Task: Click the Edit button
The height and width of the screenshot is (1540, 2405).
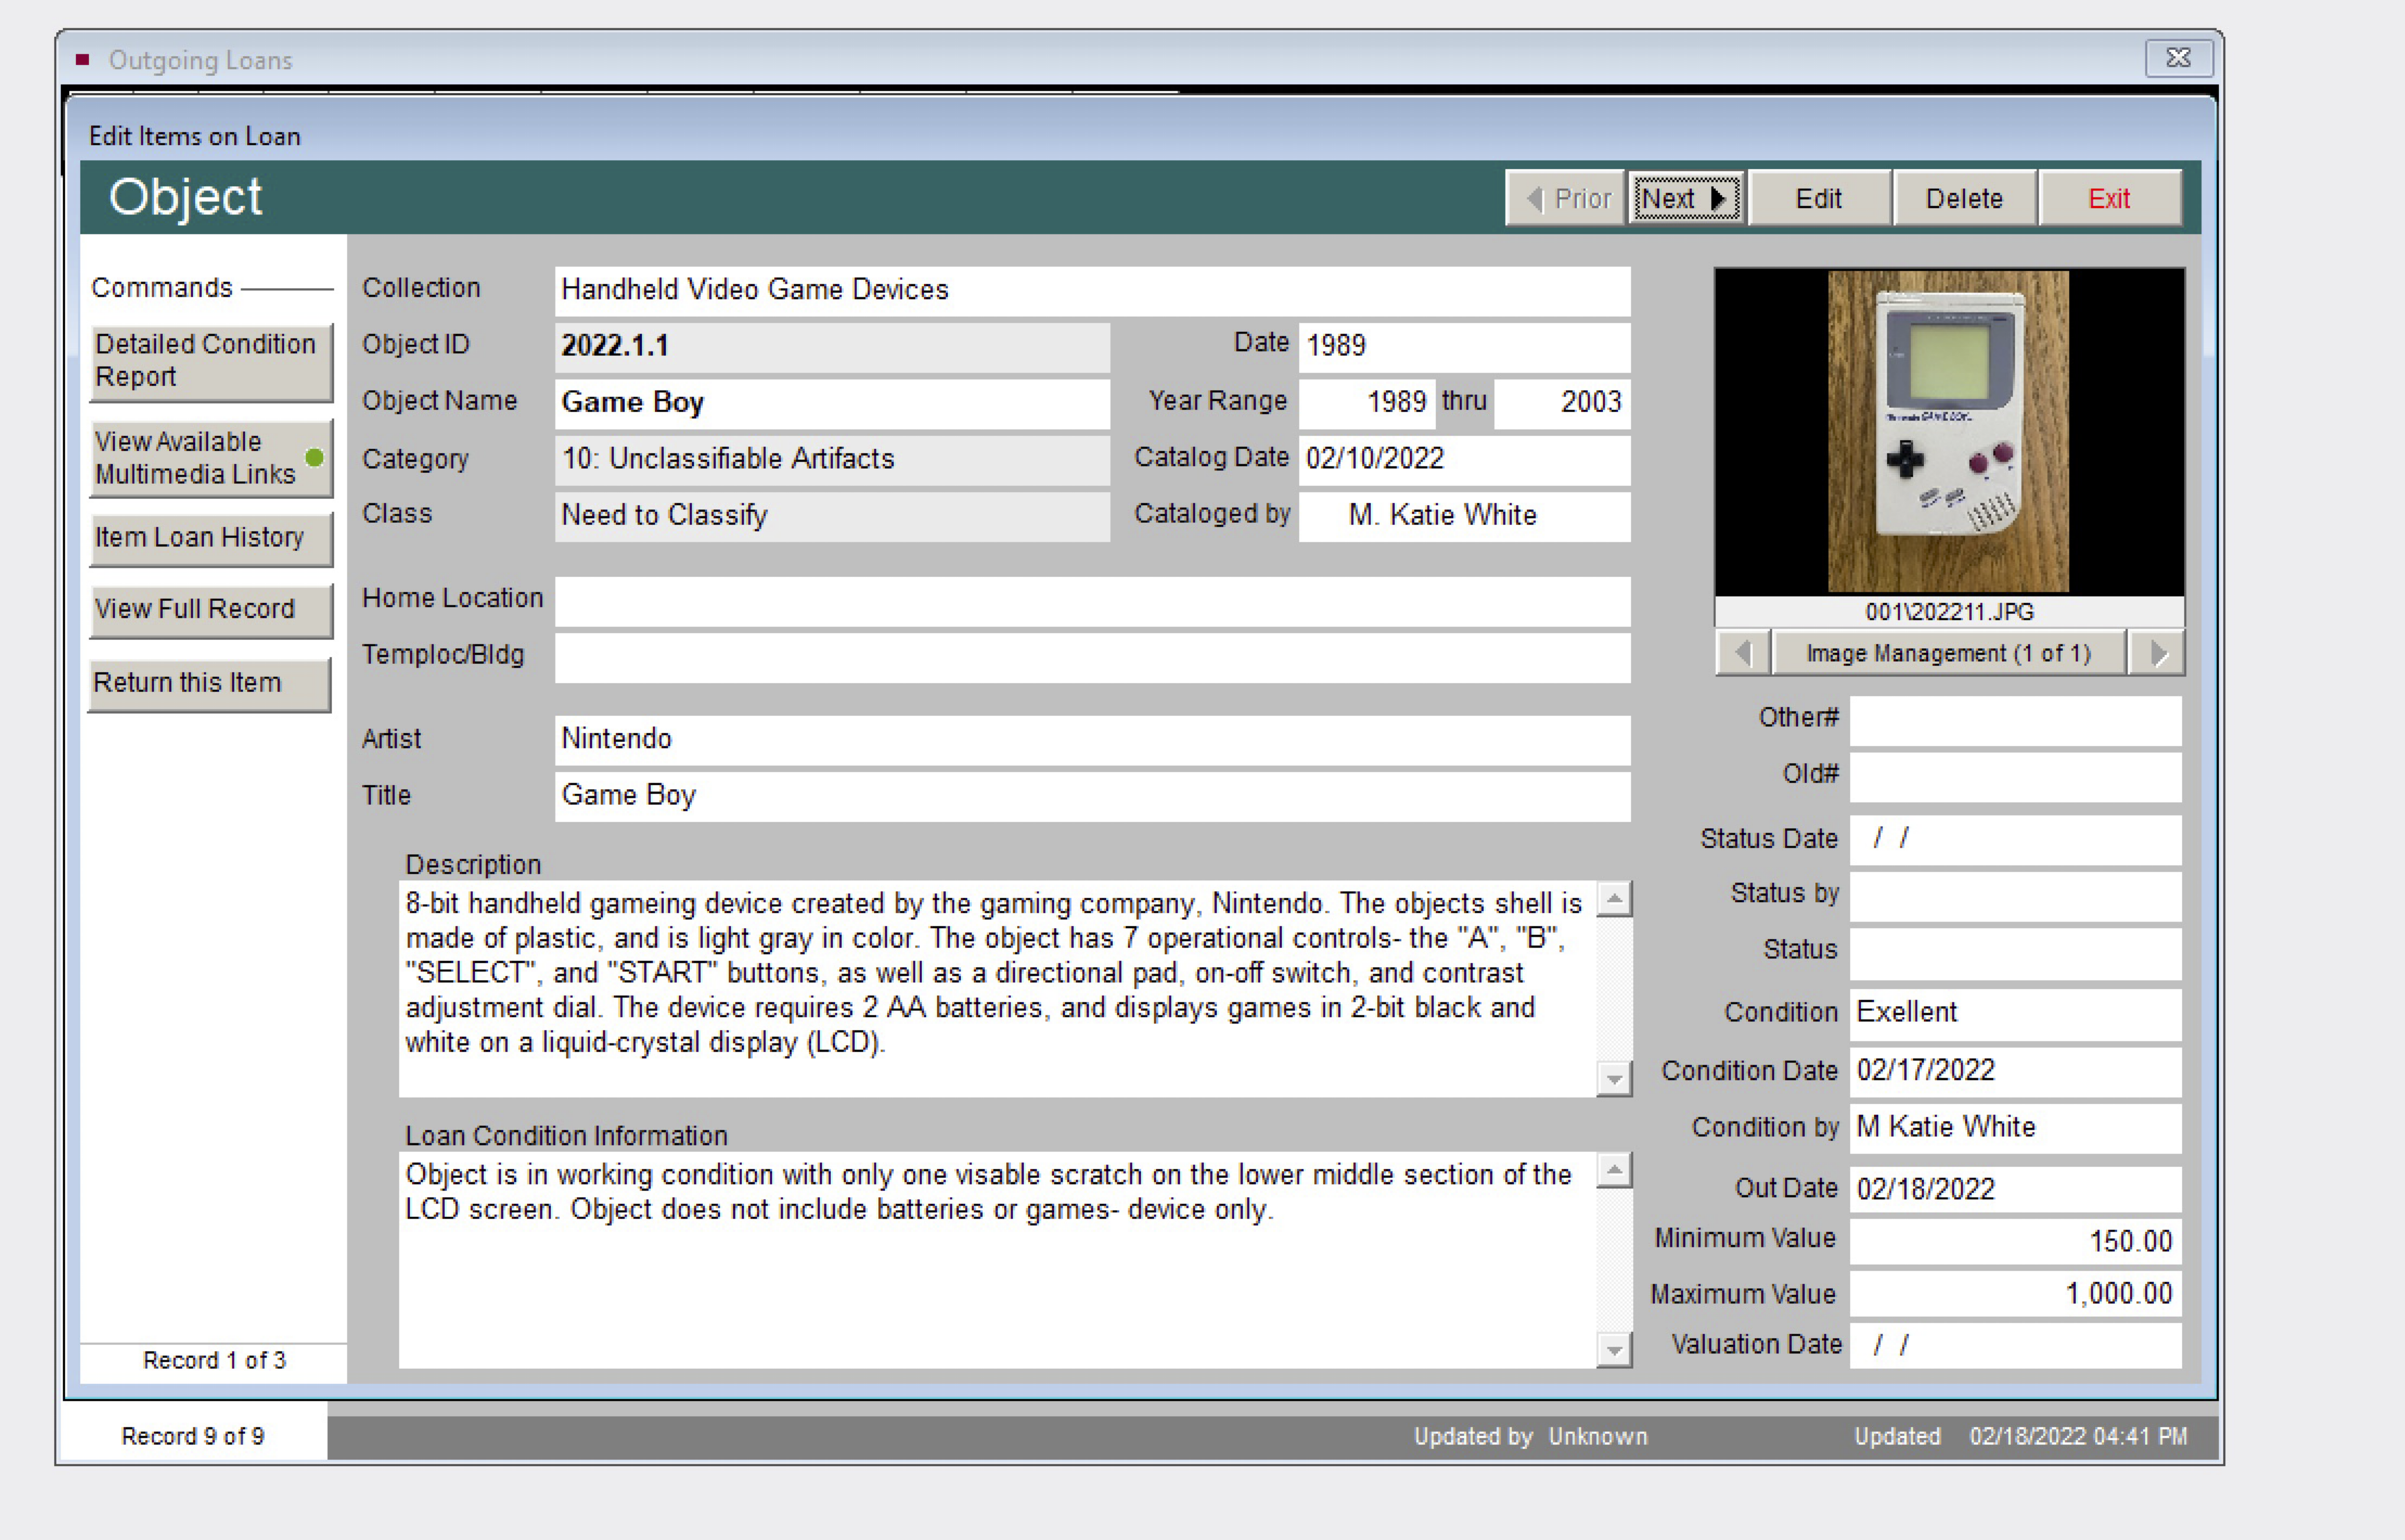Action: pyautogui.click(x=1818, y=198)
